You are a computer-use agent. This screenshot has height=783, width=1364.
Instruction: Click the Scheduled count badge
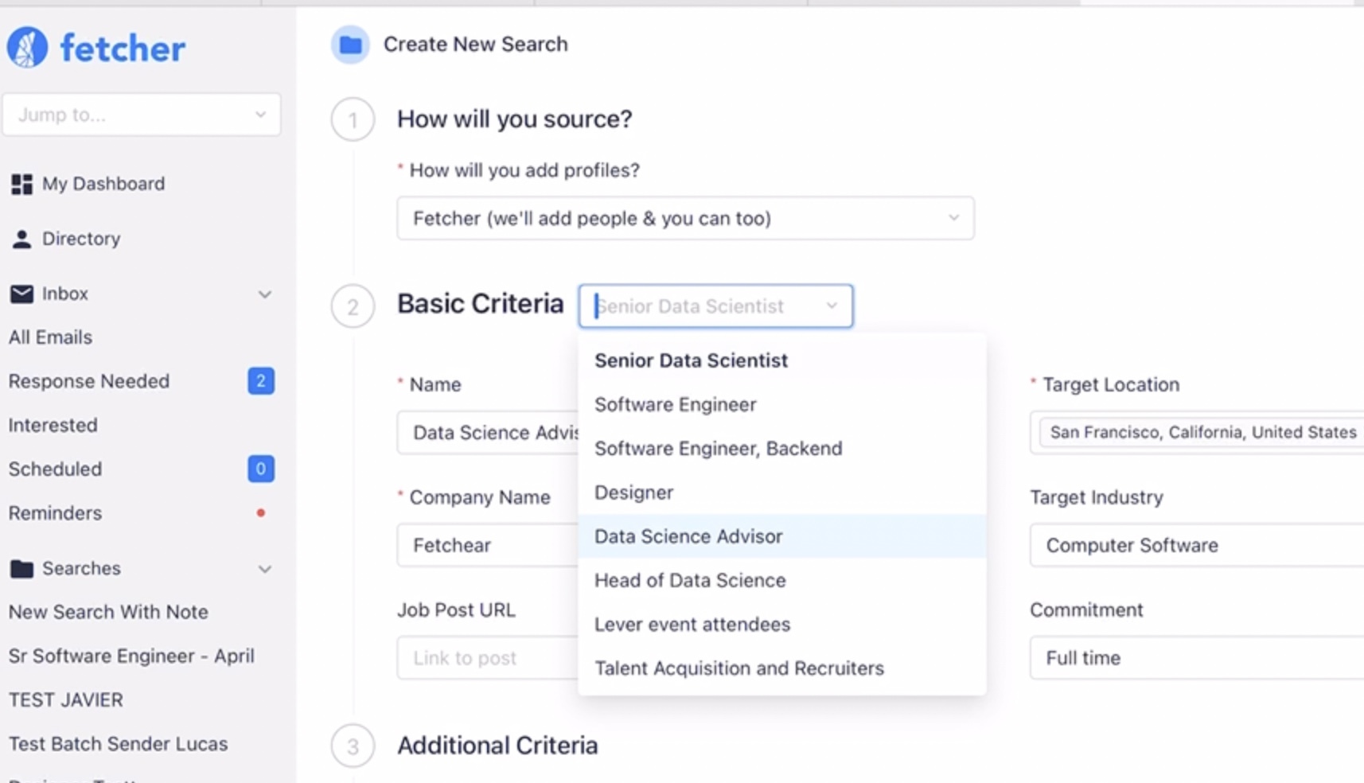260,469
